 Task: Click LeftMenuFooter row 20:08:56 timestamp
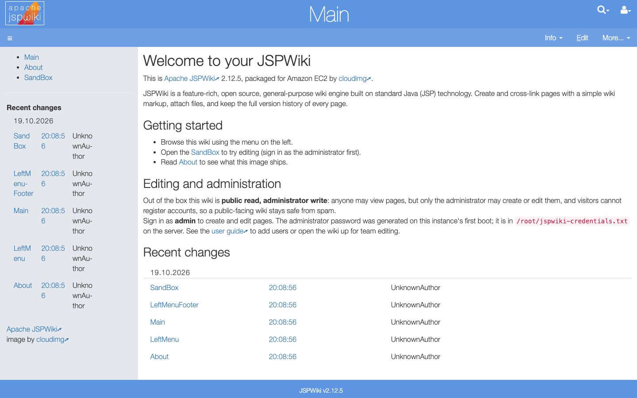(283, 305)
